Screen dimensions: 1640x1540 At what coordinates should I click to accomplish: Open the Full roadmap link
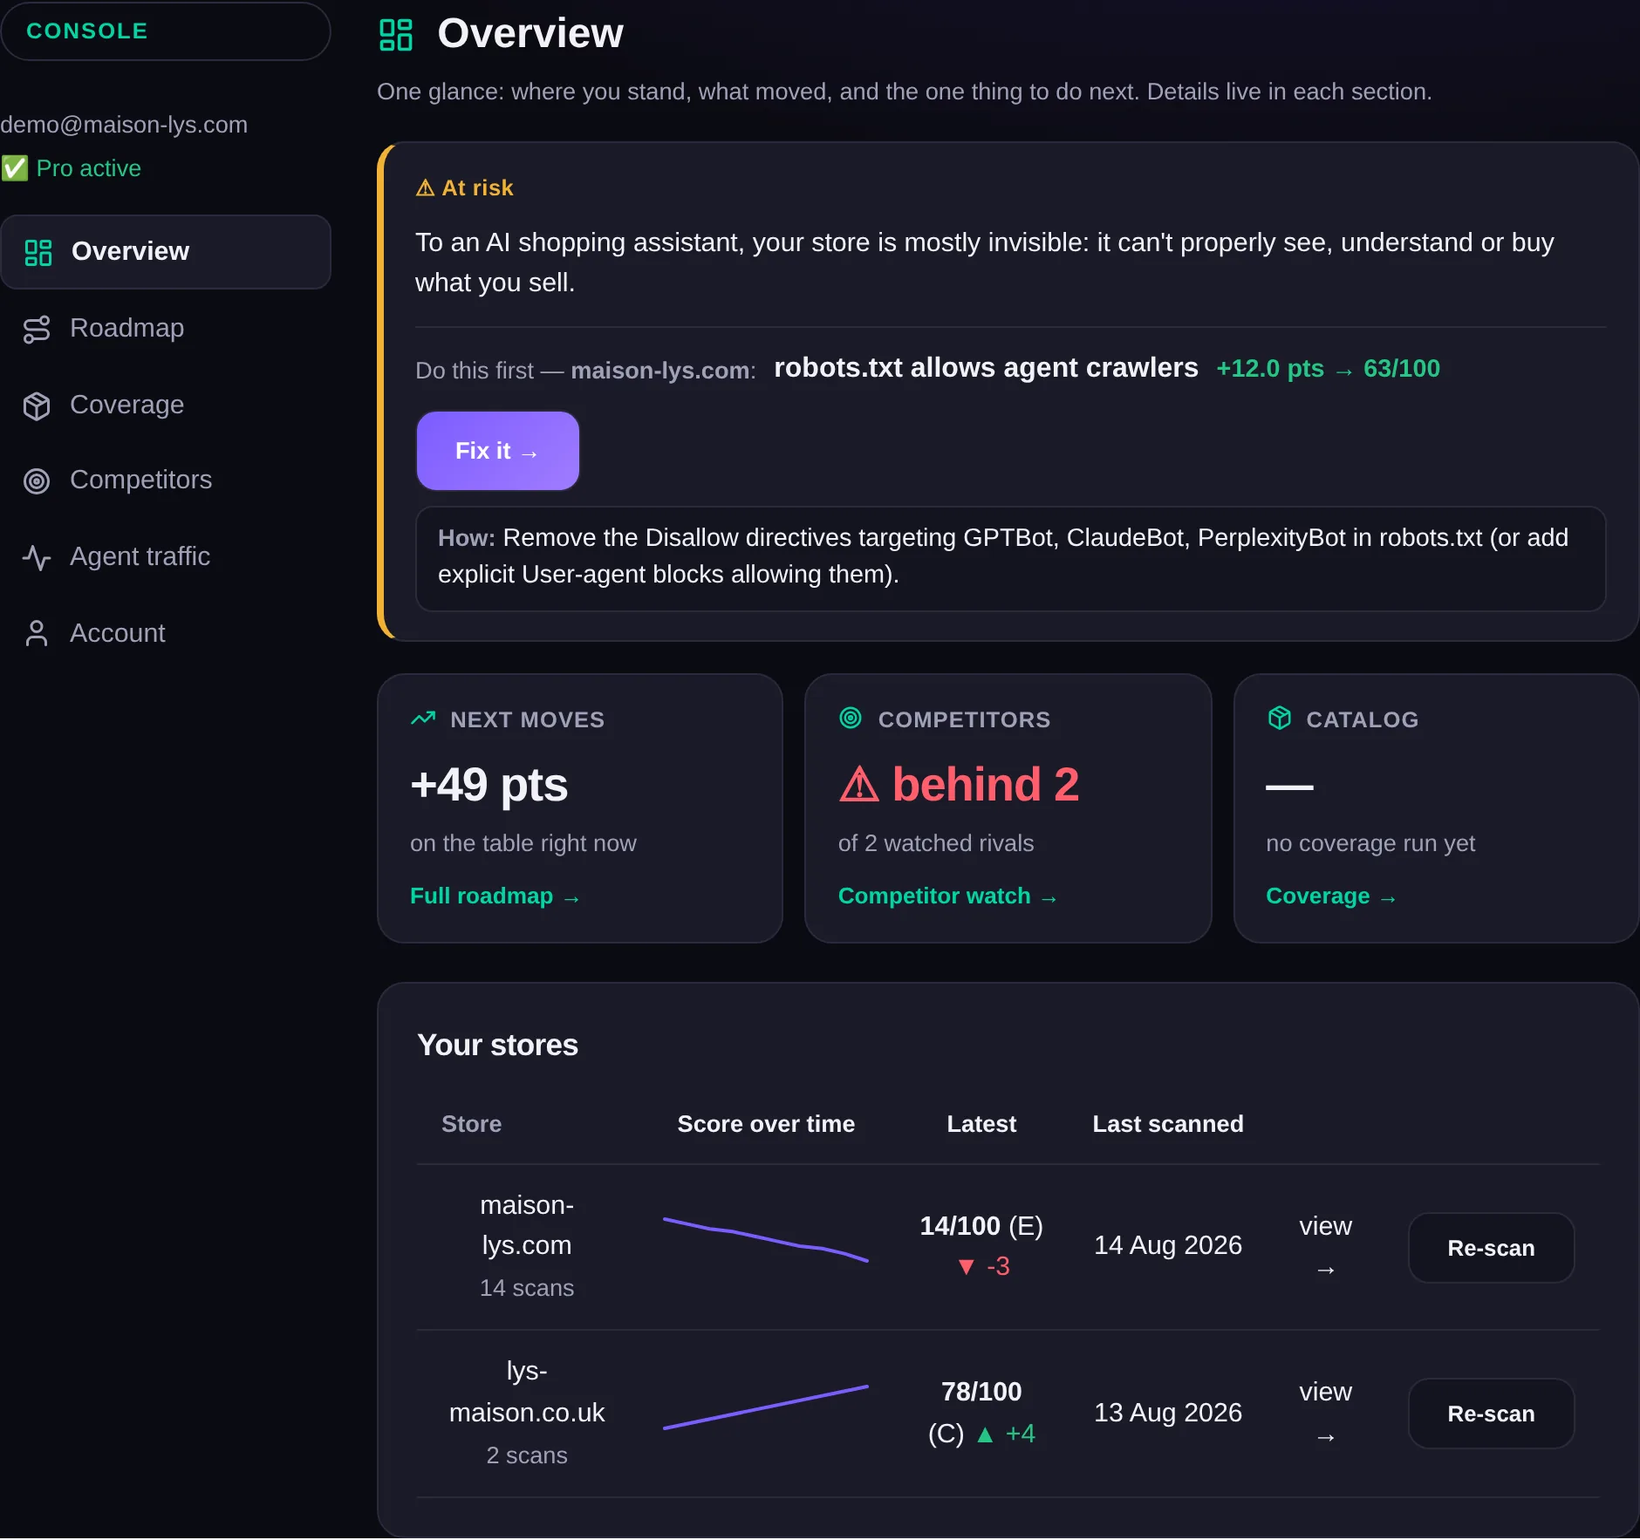click(x=495, y=896)
